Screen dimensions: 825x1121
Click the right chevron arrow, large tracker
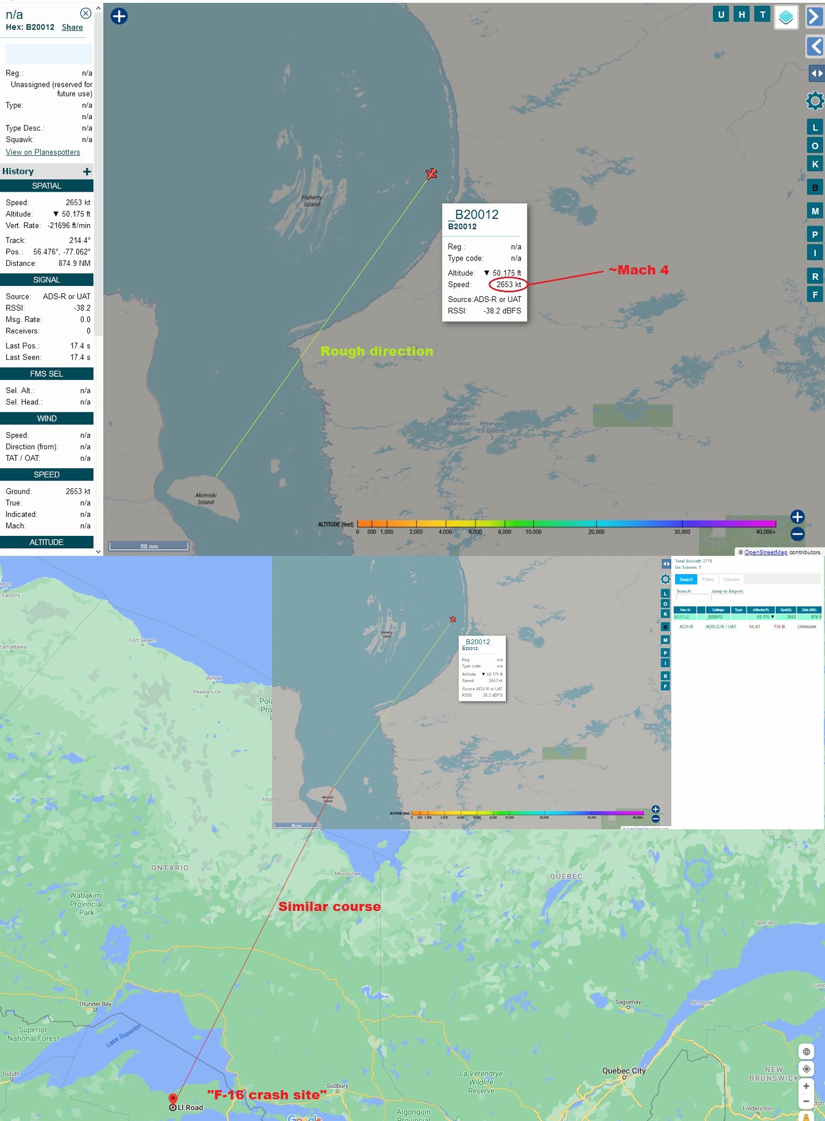(x=814, y=16)
